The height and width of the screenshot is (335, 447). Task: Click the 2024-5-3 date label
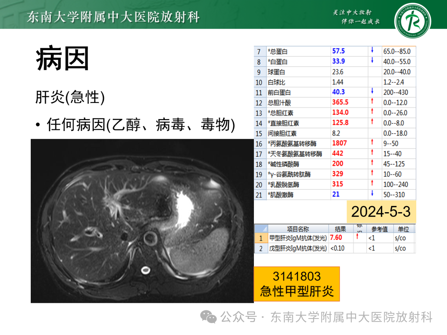(x=381, y=211)
